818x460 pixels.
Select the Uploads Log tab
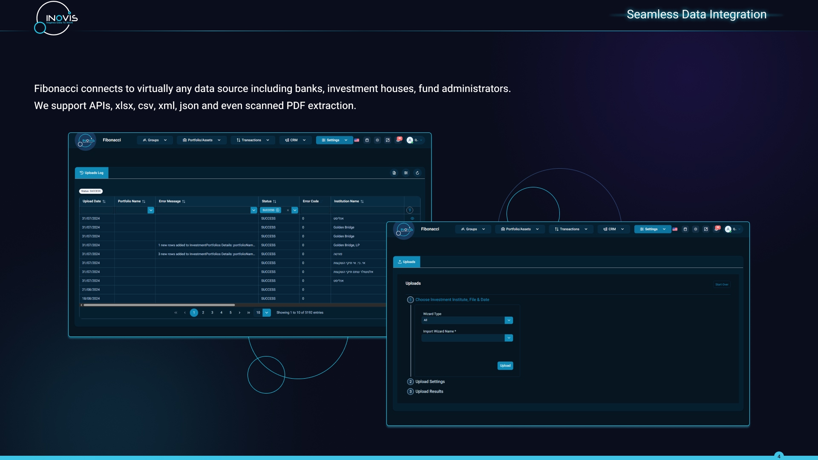pyautogui.click(x=92, y=173)
